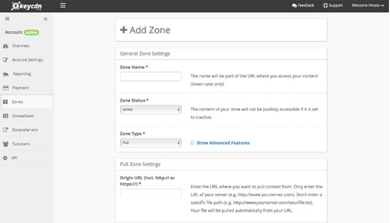Viewport: 390px width, 223px height.
Task: Click the Support lifebuoy icon
Action: coord(325,5)
